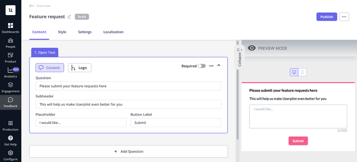Click the Feature request title
The height and width of the screenshot is (162, 357).
tap(47, 17)
